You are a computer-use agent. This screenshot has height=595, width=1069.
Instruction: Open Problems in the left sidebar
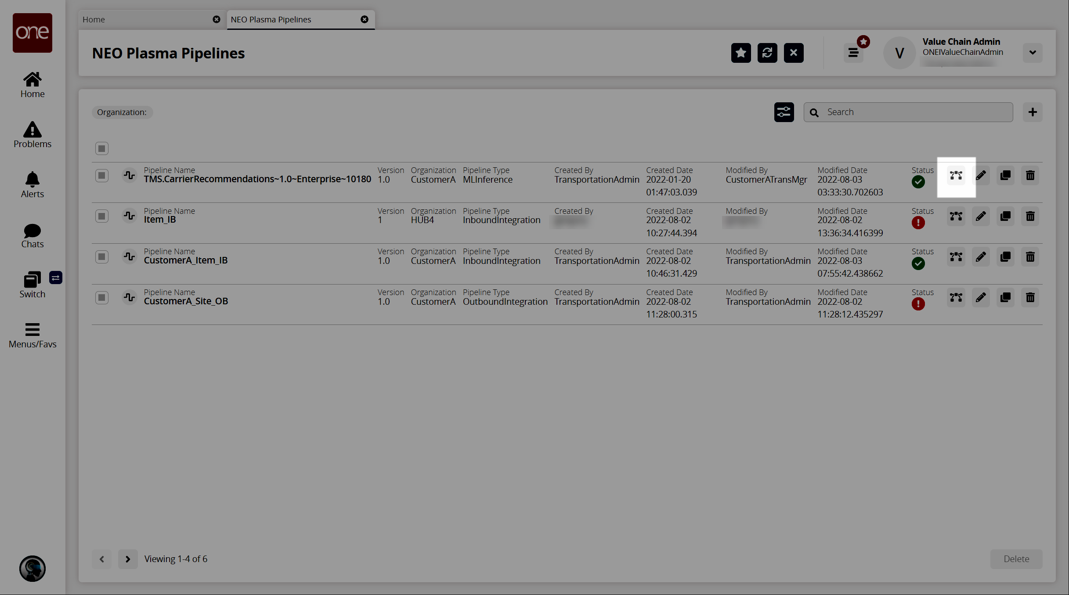tap(33, 135)
